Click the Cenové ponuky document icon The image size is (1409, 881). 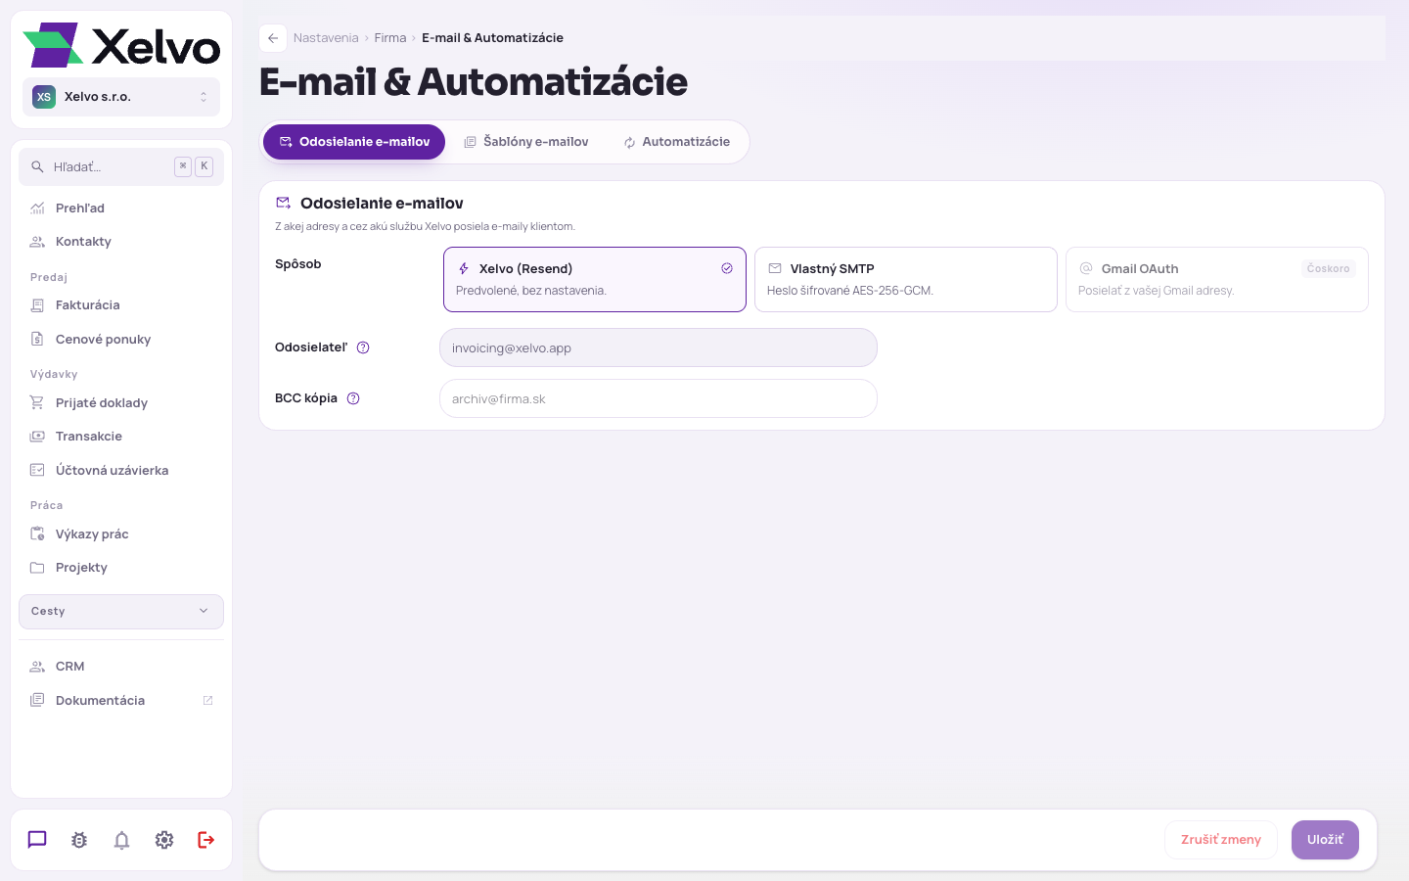[x=37, y=339]
